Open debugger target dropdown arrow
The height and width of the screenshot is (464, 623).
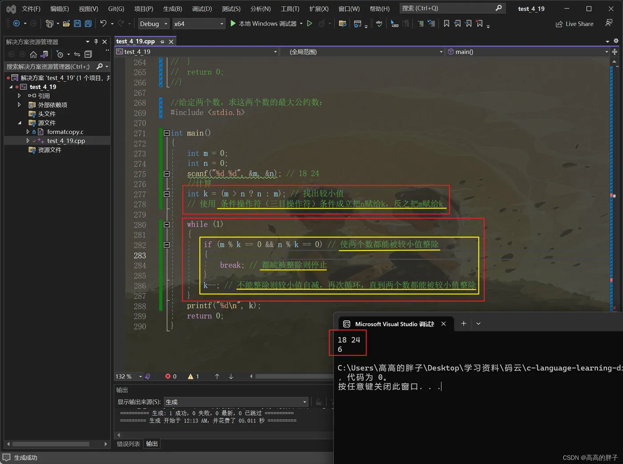pos(301,24)
